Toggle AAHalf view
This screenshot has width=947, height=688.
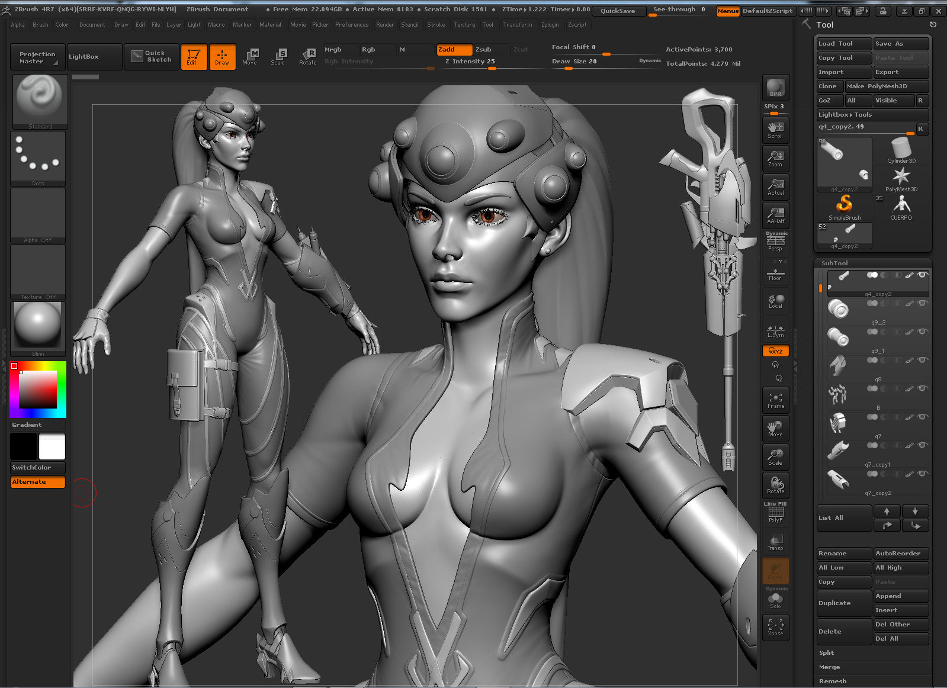[x=775, y=215]
